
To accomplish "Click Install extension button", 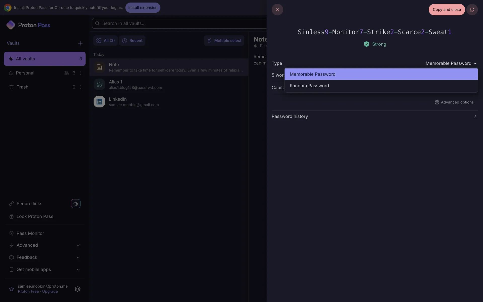I will pos(143,8).
